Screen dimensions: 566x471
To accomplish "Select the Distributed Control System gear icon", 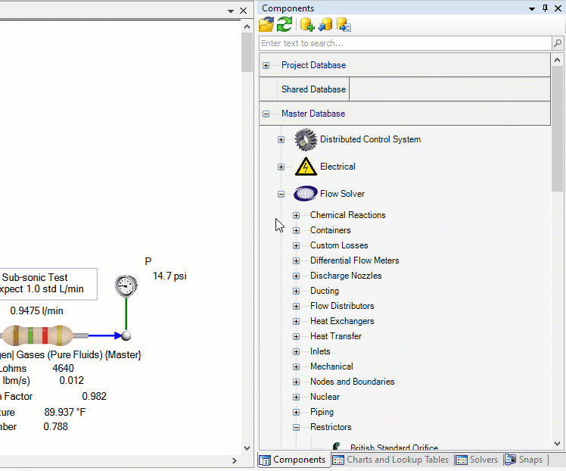I will click(306, 139).
